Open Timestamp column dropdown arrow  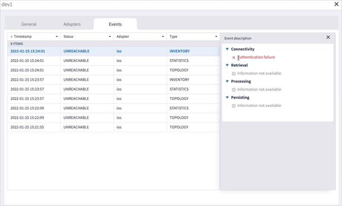(56, 37)
